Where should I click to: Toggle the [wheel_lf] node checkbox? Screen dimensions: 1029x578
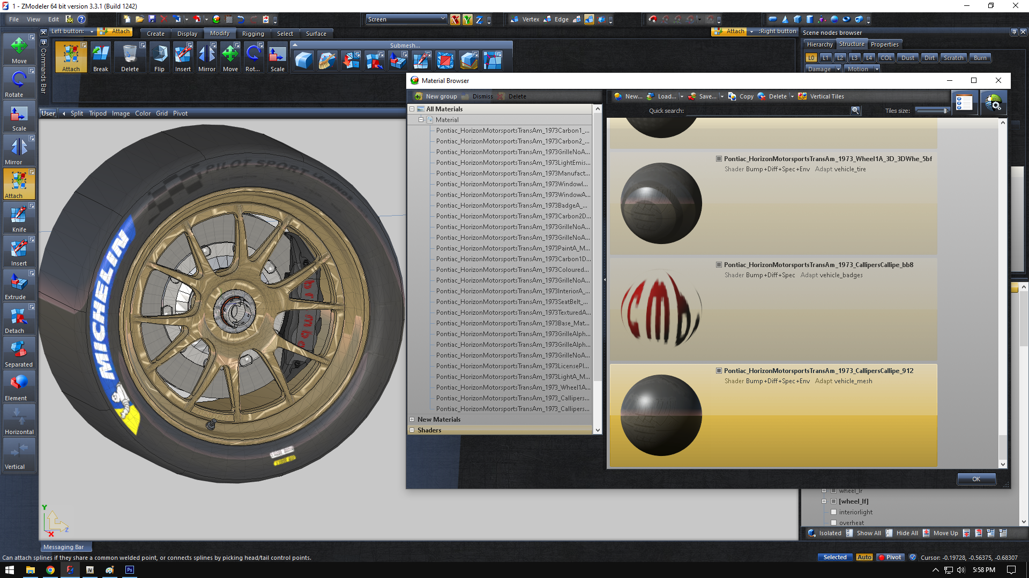(833, 501)
